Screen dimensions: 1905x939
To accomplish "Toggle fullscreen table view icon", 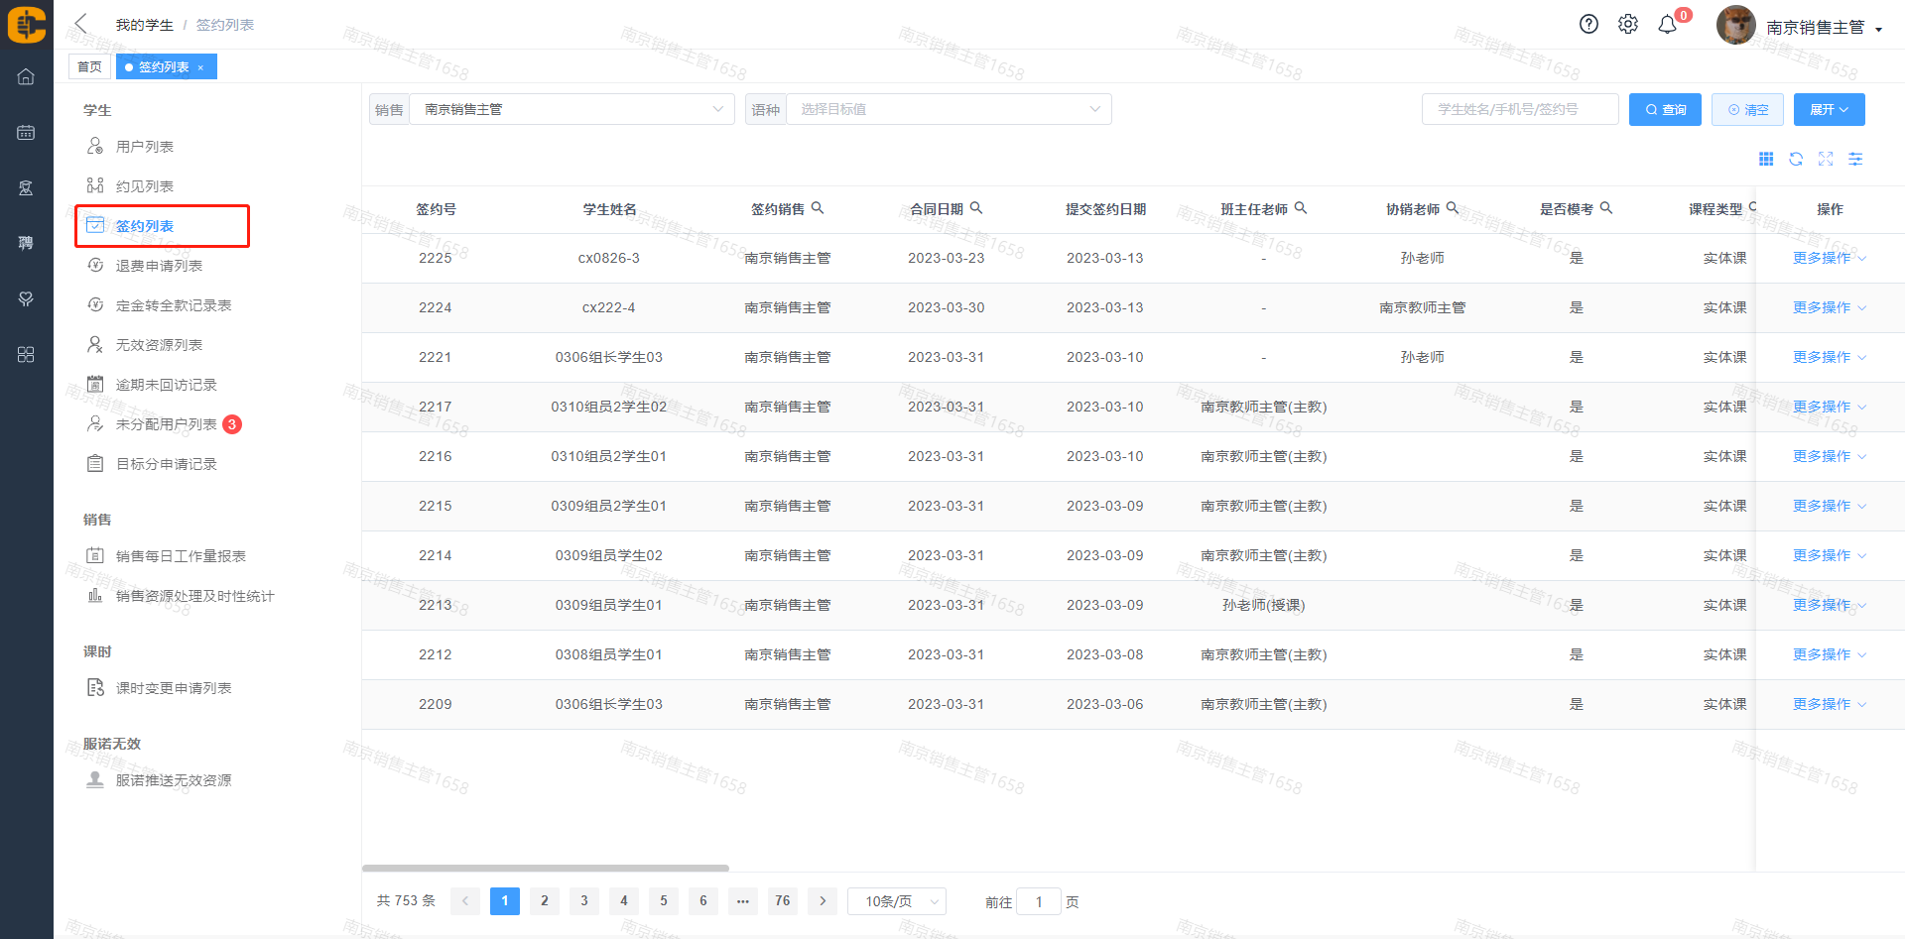I will click(x=1826, y=160).
